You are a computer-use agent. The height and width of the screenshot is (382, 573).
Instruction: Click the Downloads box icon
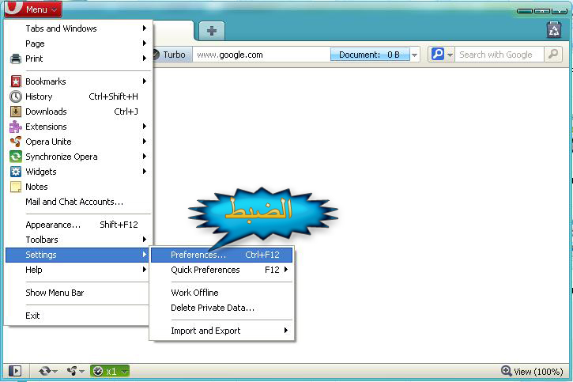[16, 112]
